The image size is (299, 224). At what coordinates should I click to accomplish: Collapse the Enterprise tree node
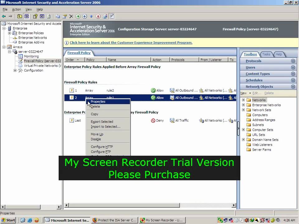(x=4, y=28)
